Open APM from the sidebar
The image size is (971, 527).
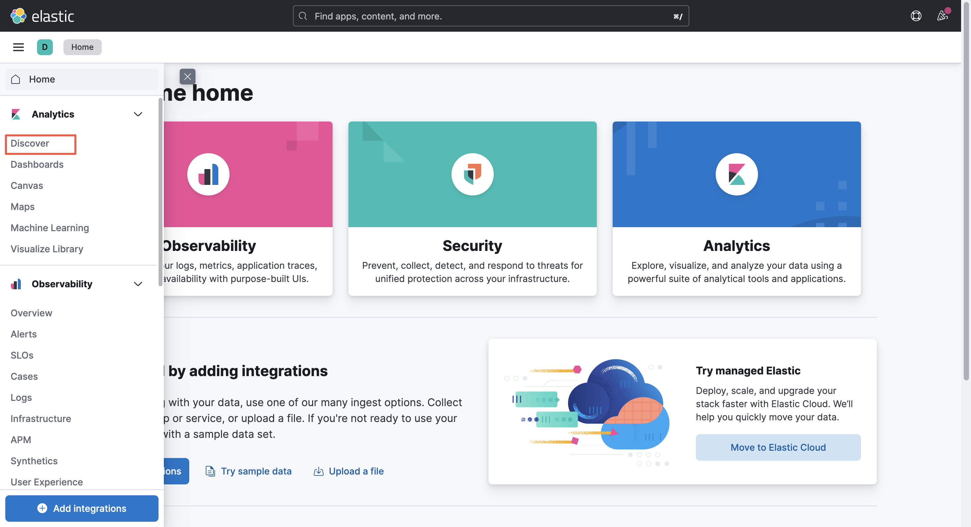coord(21,439)
